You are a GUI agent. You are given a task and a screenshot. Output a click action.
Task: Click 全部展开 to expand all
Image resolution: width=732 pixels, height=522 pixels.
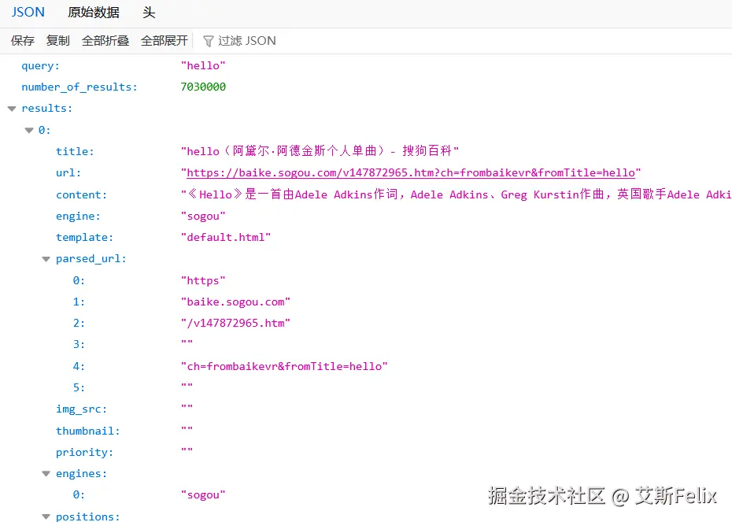click(165, 41)
